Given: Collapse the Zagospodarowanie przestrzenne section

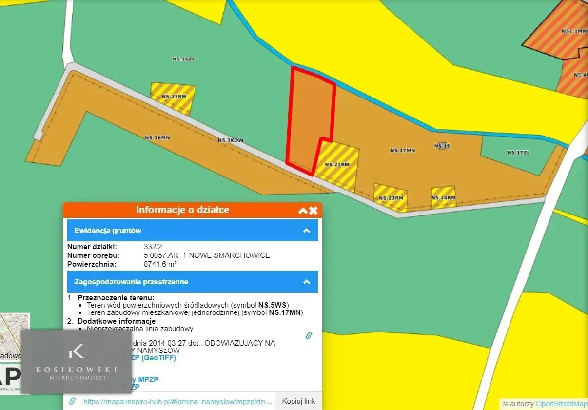Looking at the screenshot, I should 306,282.
